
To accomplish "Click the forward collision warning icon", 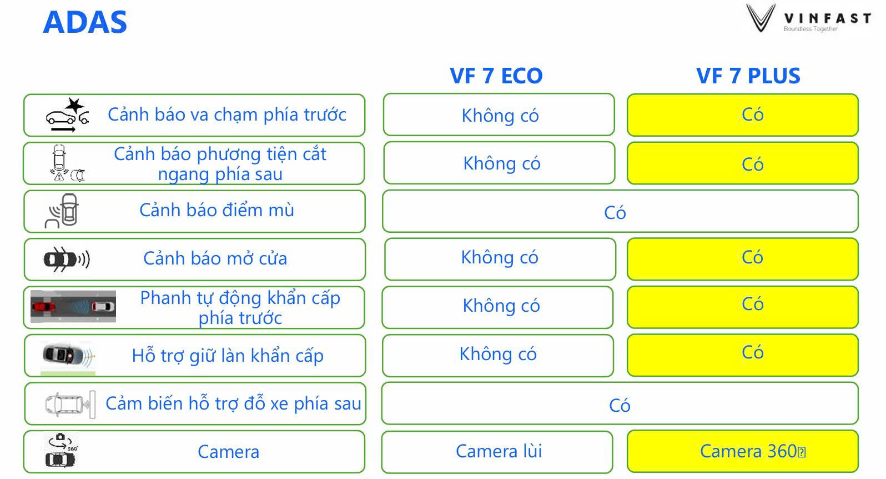I will [67, 115].
